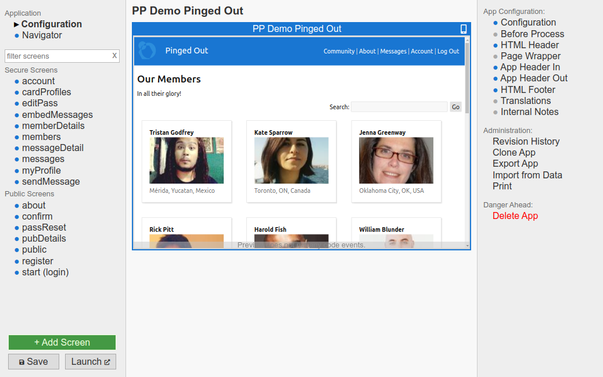The image size is (603, 377).
Task: Open the Navigator item
Action: tap(42, 35)
